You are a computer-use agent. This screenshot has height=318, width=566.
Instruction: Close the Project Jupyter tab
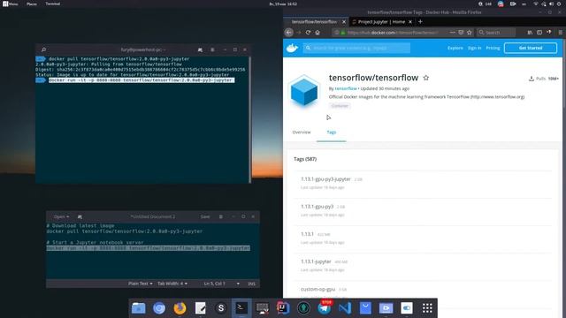coord(410,21)
